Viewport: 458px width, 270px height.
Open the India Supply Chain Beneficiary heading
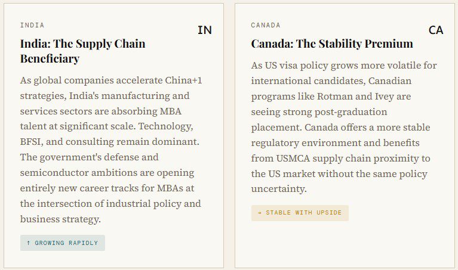82,51
